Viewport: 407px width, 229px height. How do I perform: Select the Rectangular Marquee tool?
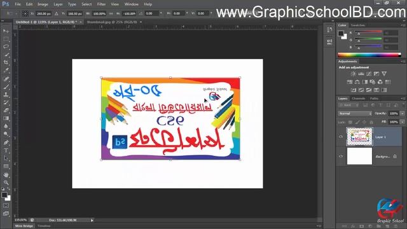(x=6, y=39)
